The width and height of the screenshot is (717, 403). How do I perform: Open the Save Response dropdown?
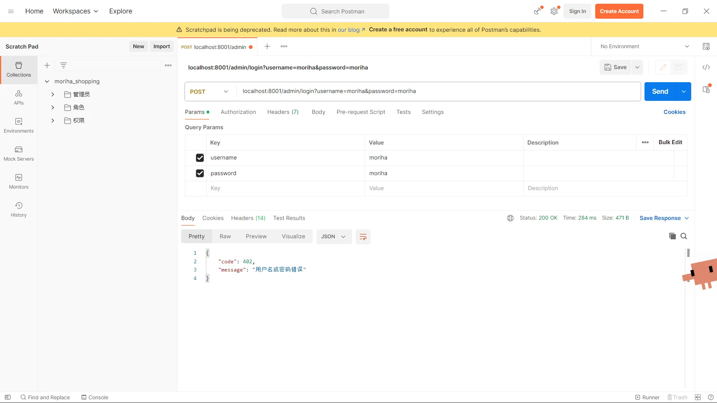click(664, 218)
